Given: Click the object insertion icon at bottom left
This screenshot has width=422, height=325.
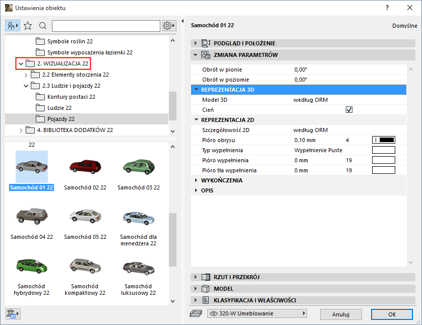Looking at the screenshot, I should 12,313.
